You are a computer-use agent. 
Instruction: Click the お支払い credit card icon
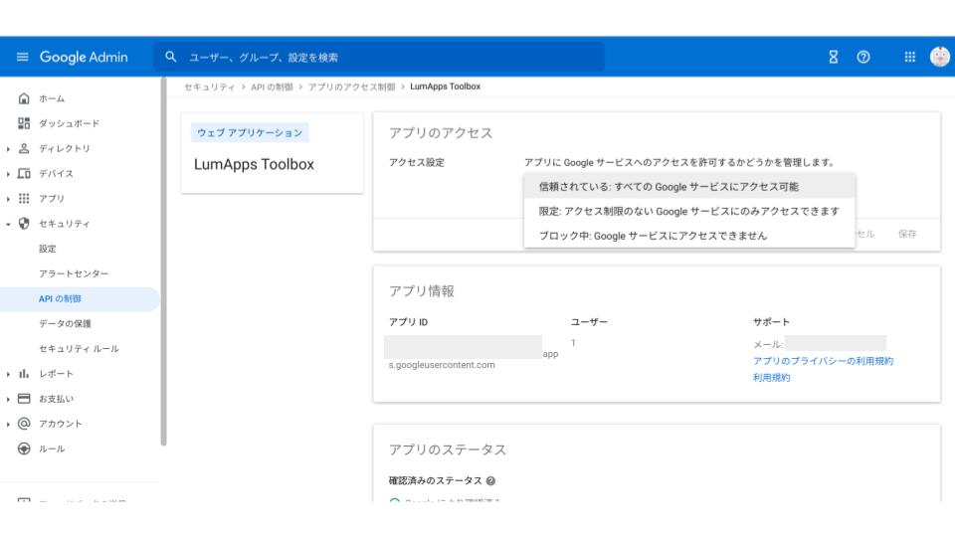coord(24,398)
